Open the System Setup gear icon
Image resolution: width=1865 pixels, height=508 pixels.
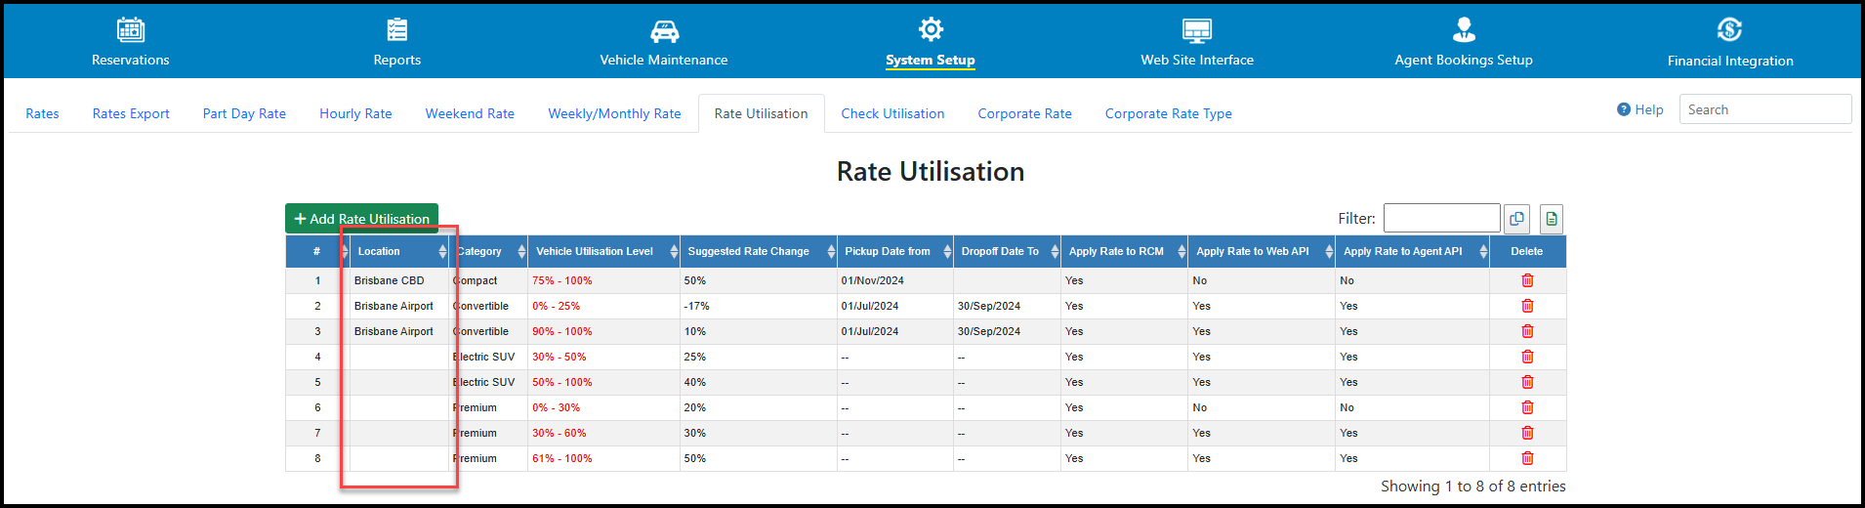tap(931, 28)
